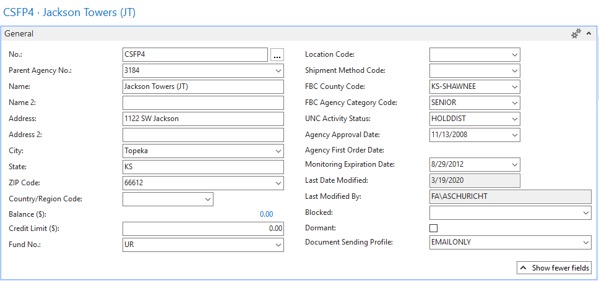599x281 pixels.
Task: Expand the Fund No. dropdown
Action: tap(277, 245)
